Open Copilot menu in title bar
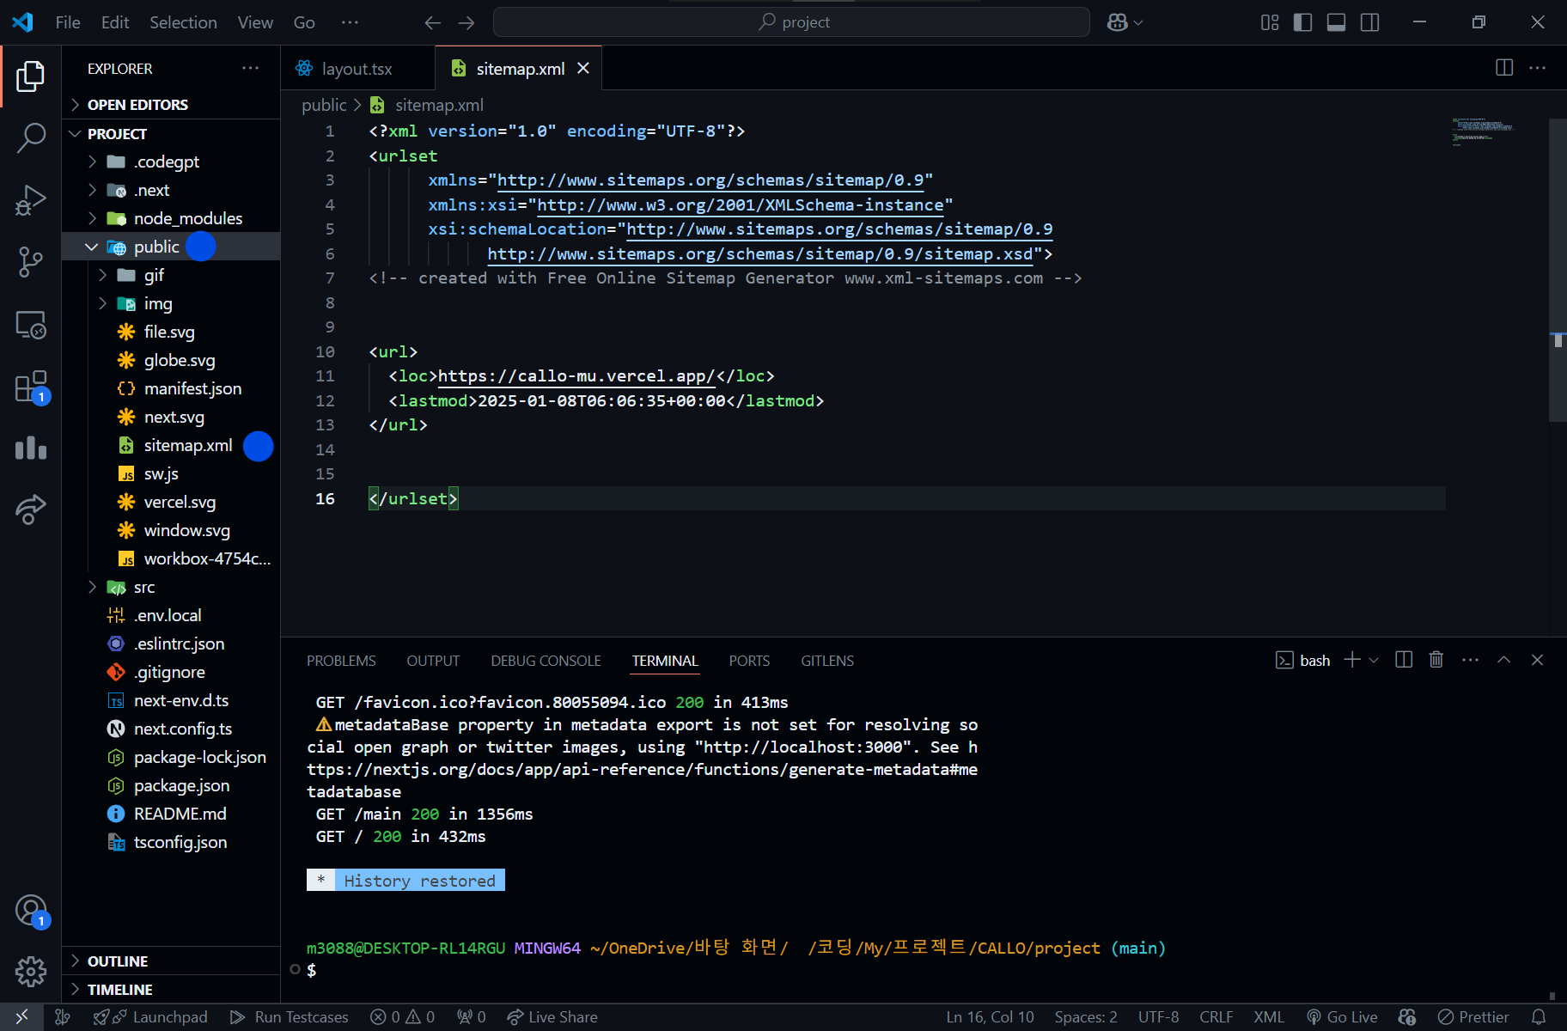Viewport: 1567px width, 1031px height. (x=1125, y=22)
